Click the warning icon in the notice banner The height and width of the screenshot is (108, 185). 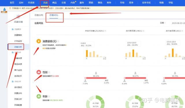click(x=10, y=8)
